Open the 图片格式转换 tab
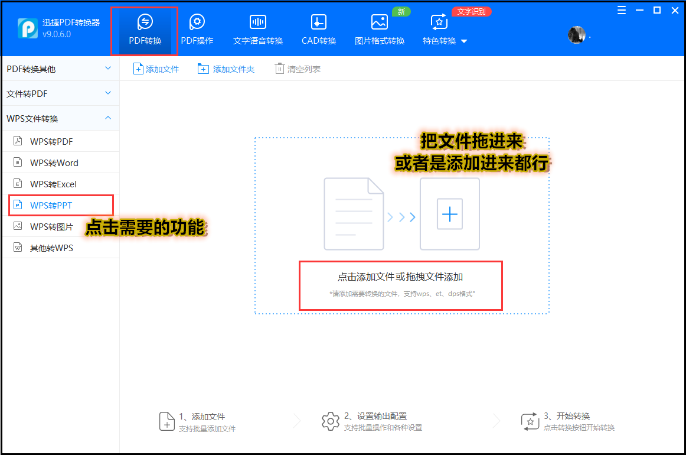Image resolution: width=686 pixels, height=455 pixels. click(x=380, y=31)
